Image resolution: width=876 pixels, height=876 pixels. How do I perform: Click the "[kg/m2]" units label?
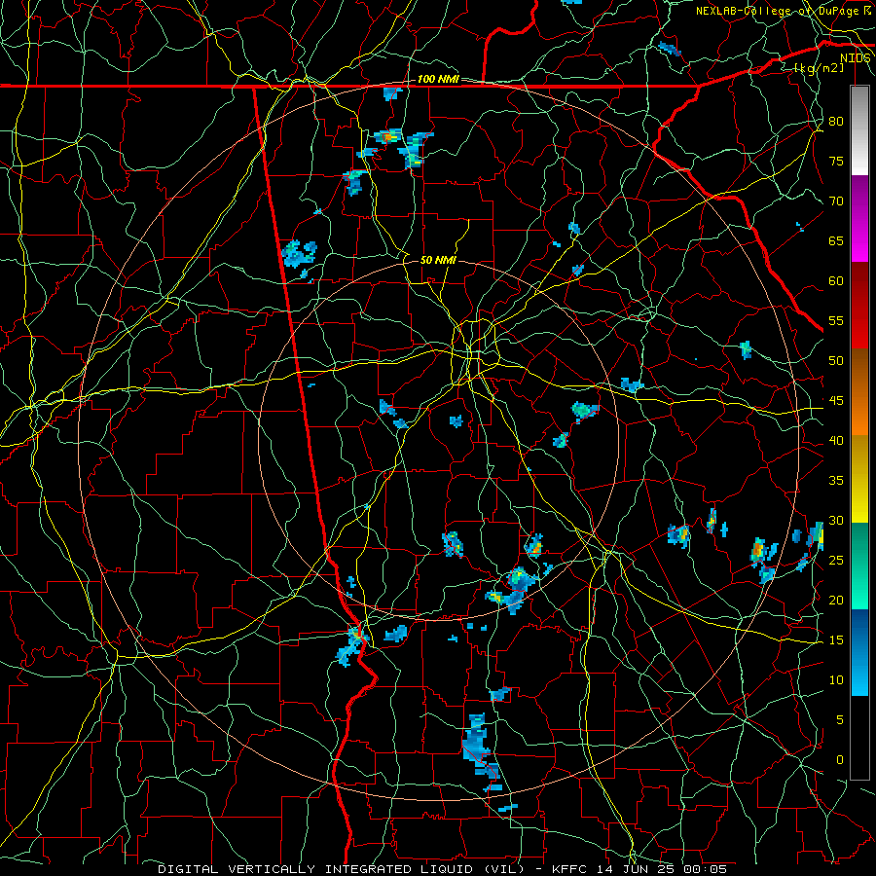(819, 68)
